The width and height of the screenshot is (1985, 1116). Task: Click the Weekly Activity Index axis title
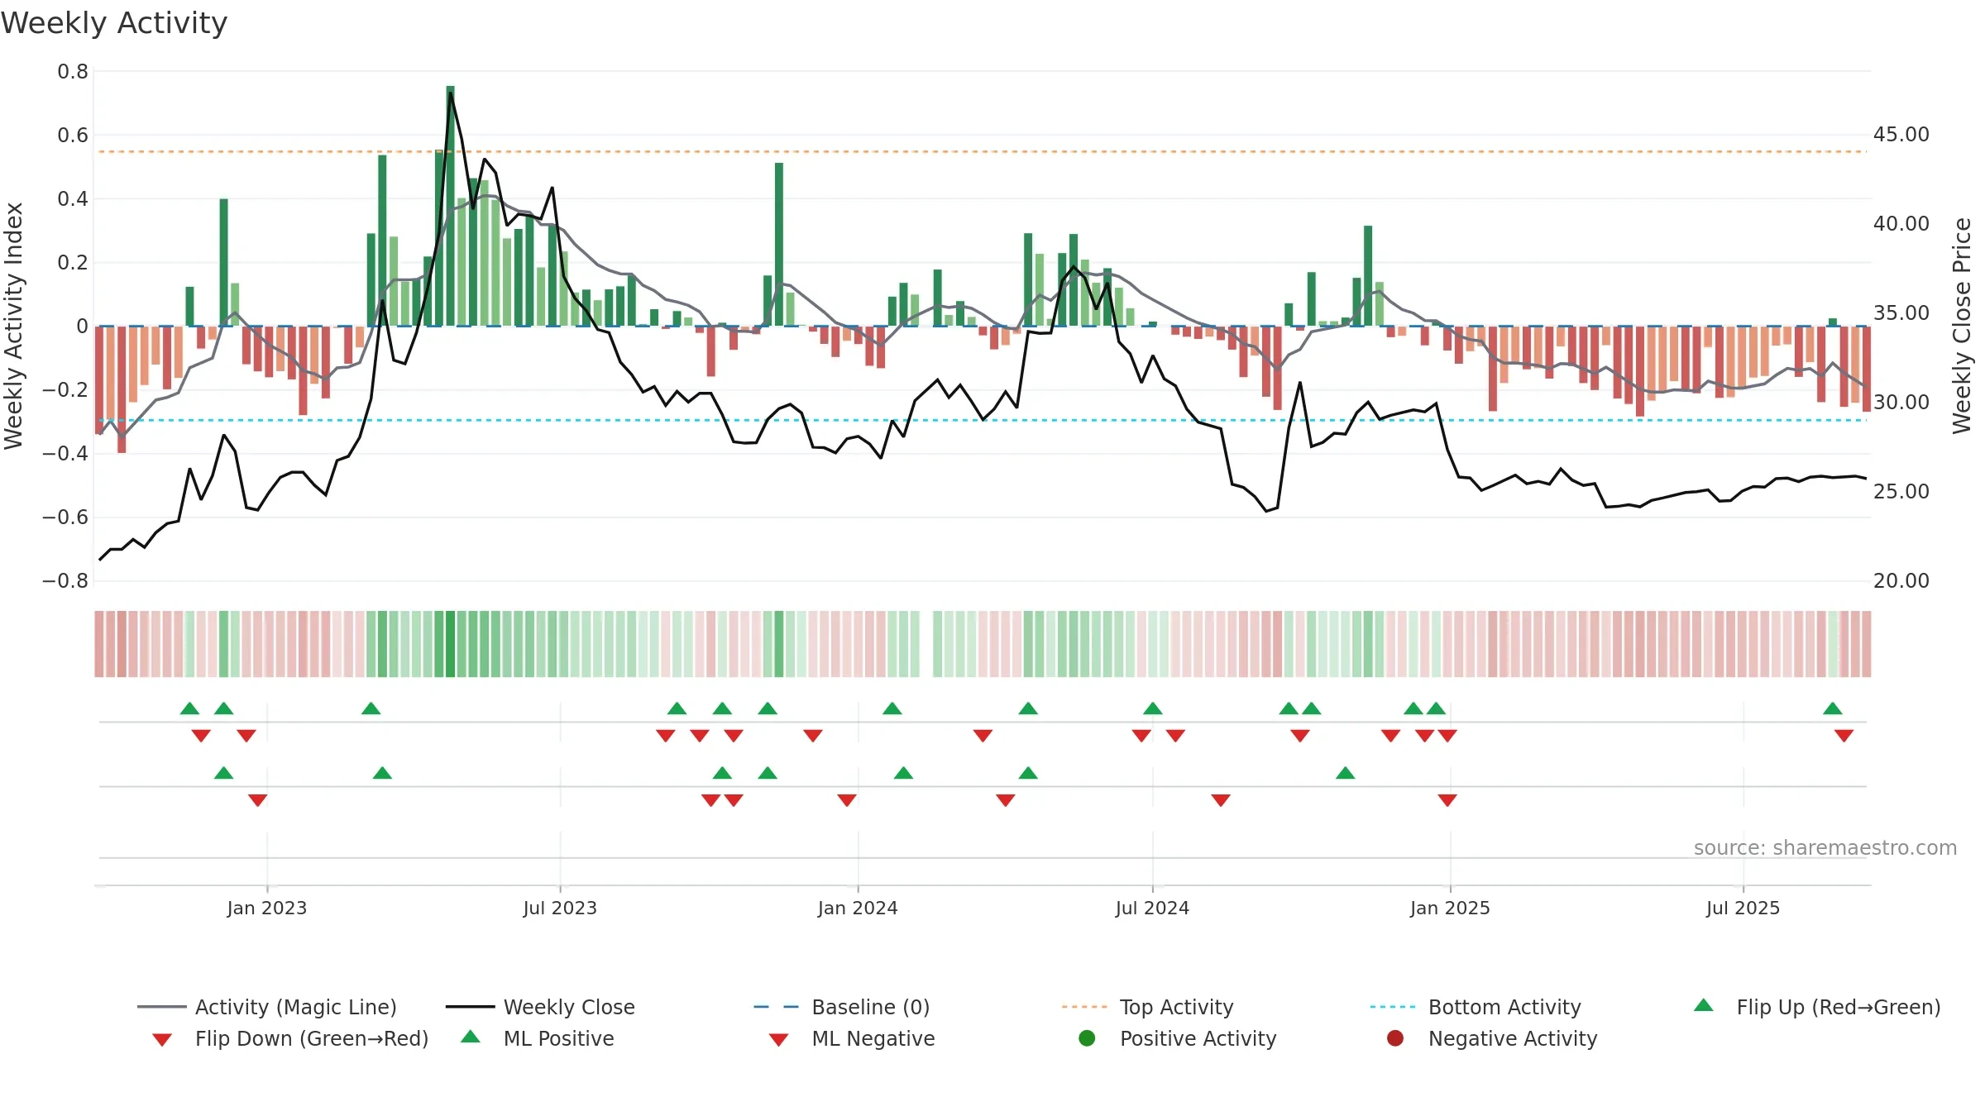pyautogui.click(x=13, y=326)
